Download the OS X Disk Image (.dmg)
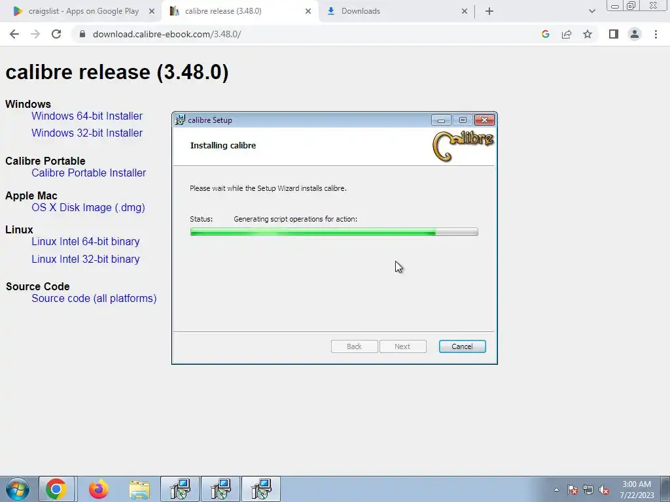The width and height of the screenshot is (670, 502). [x=88, y=207]
